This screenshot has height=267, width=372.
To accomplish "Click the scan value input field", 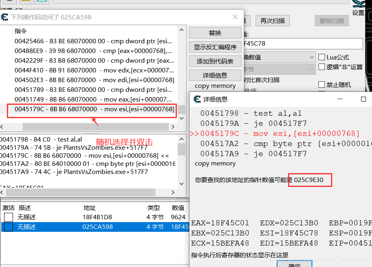I will [303, 44].
